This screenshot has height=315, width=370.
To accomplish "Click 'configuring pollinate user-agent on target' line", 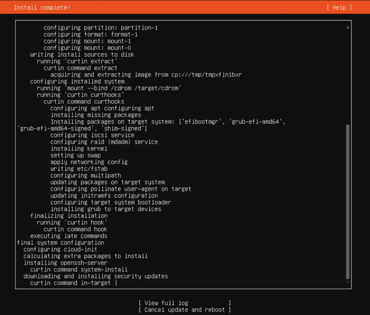I will (x=121, y=189).
